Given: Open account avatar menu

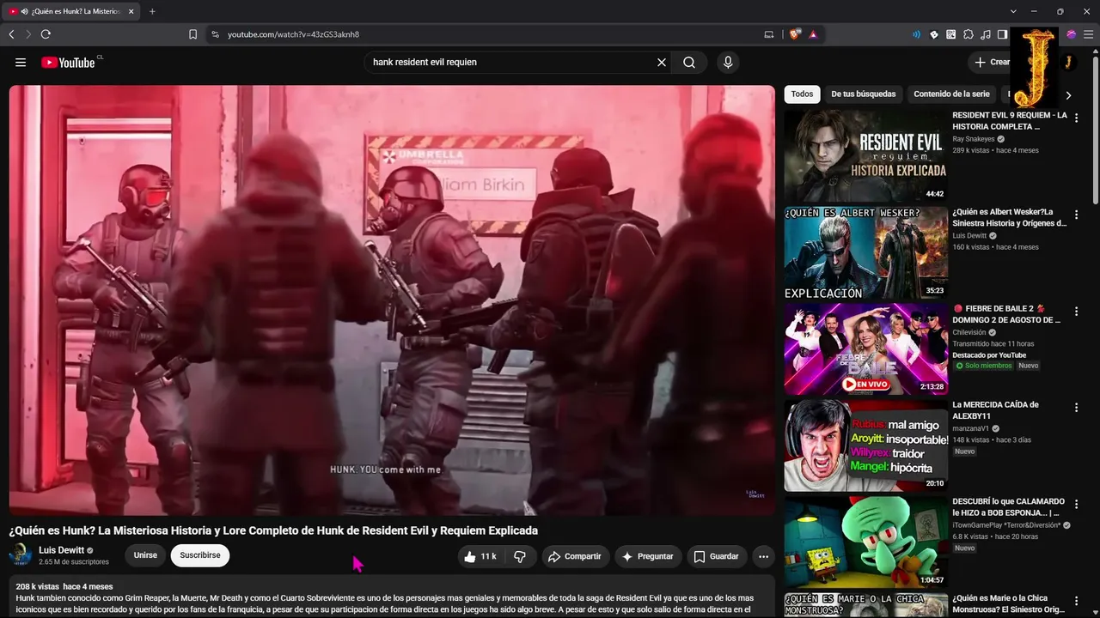Looking at the screenshot, I should 1068,62.
